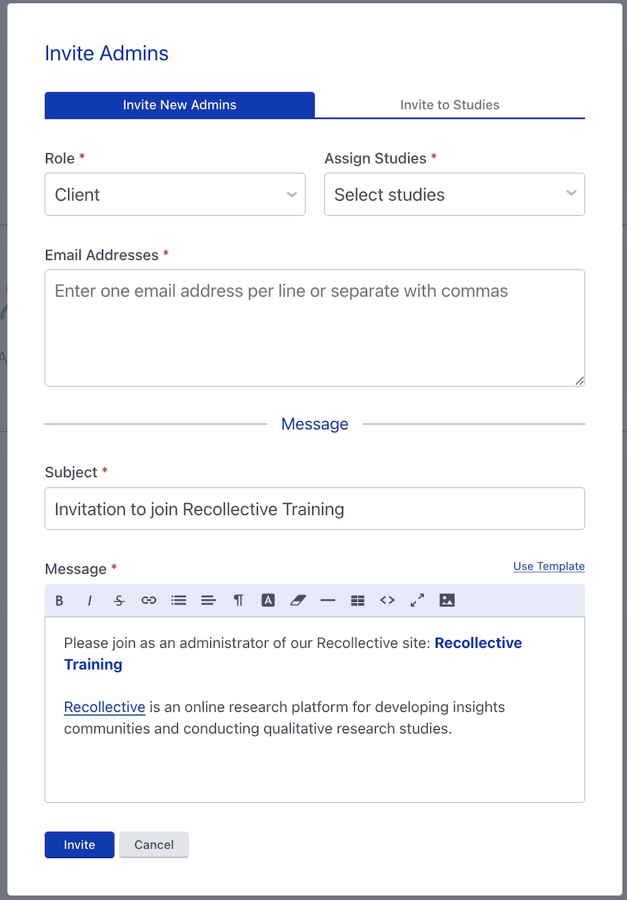Click the Invite button

79,845
